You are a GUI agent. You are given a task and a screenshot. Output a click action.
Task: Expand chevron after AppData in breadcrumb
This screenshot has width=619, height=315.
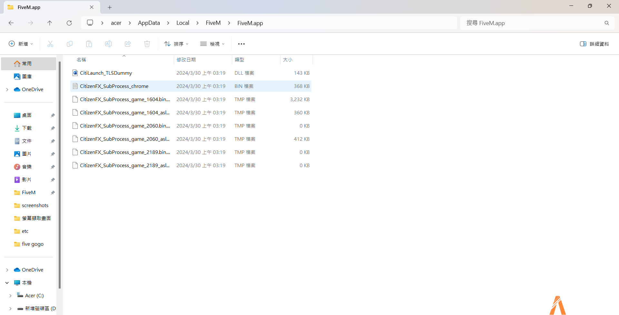coord(168,23)
